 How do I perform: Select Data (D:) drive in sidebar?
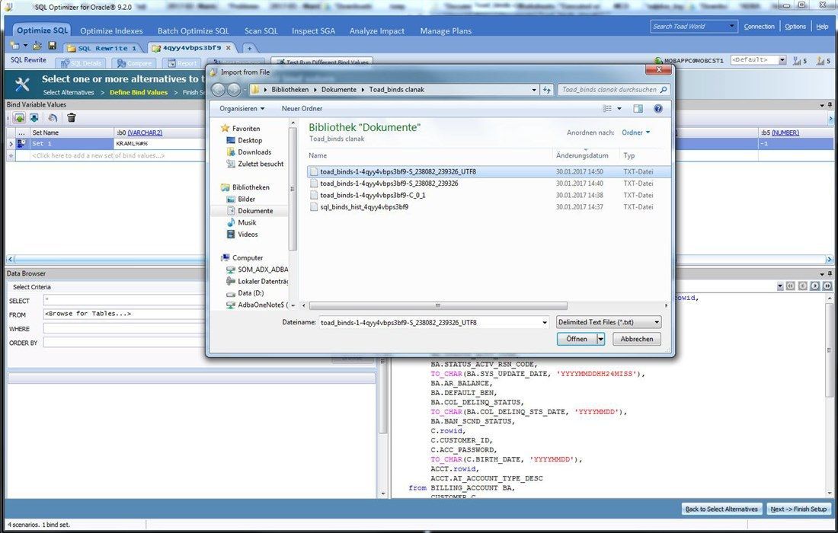[x=251, y=293]
